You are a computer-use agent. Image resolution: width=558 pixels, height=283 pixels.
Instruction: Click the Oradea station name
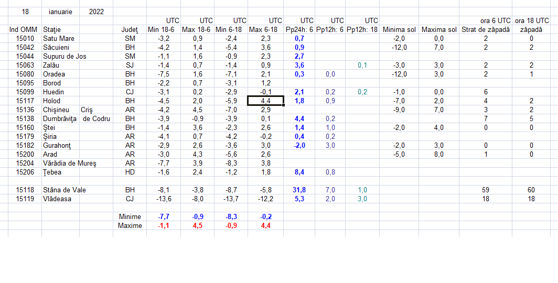(x=54, y=74)
